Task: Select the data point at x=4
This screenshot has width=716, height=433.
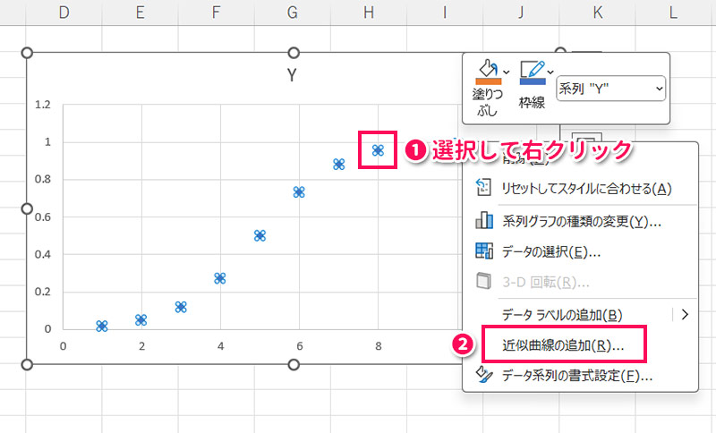Action: (x=220, y=278)
